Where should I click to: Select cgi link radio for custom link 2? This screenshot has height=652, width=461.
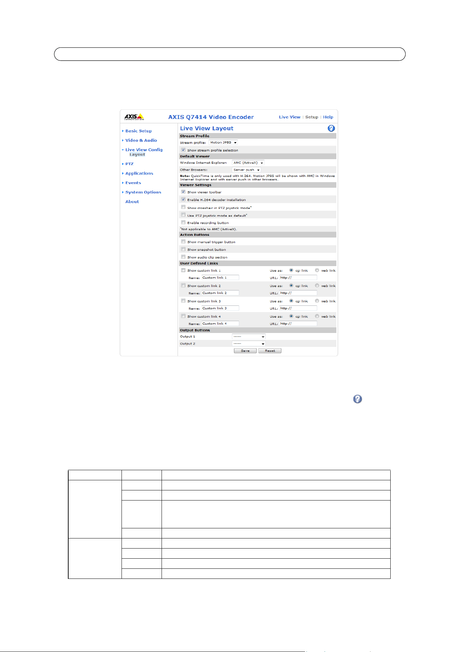[x=291, y=286]
